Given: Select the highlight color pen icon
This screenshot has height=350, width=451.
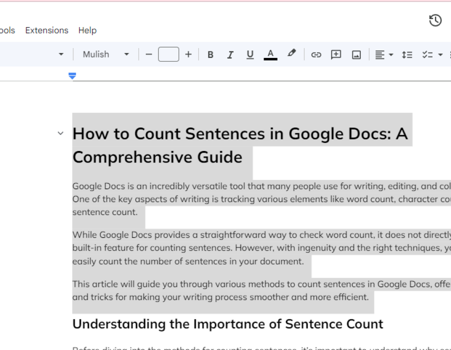Looking at the screenshot, I should click(x=292, y=53).
